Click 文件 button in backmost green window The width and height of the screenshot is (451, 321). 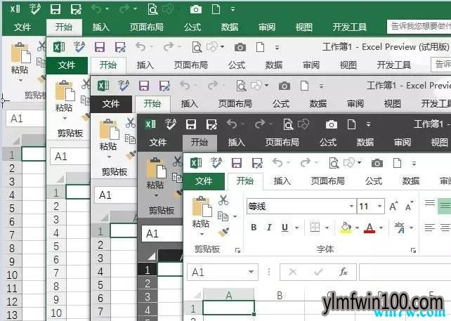22,27
